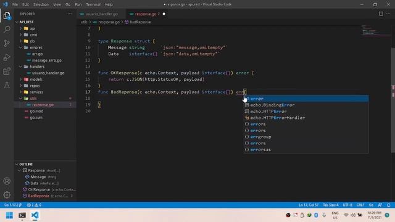This screenshot has width=395, height=222.
Task: Open the Accounts icon in activity bar
Action: click(x=7, y=181)
